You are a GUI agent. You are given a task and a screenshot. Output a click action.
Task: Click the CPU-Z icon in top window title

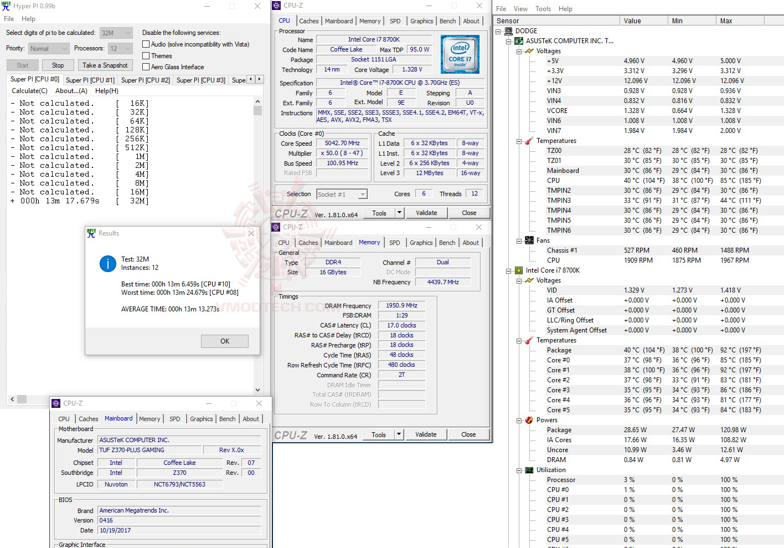pos(276,6)
